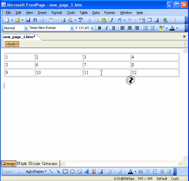Click the Save icon in the toolbar
Viewport: 189px width, 181px height.
tap(28, 20)
